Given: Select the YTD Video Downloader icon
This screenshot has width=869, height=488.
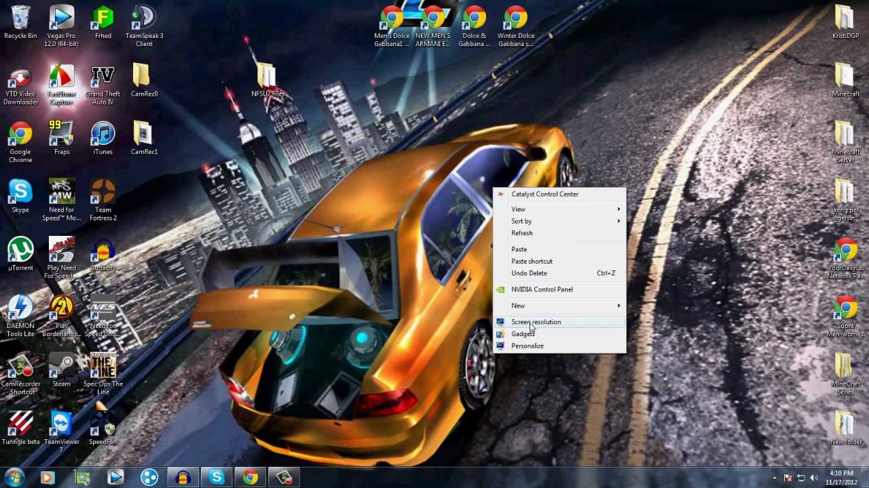Looking at the screenshot, I should click(x=20, y=85).
